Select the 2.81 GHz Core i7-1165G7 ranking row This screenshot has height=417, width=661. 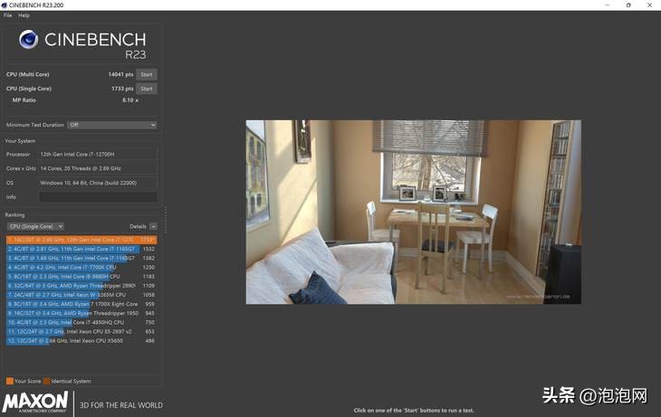tap(81, 249)
